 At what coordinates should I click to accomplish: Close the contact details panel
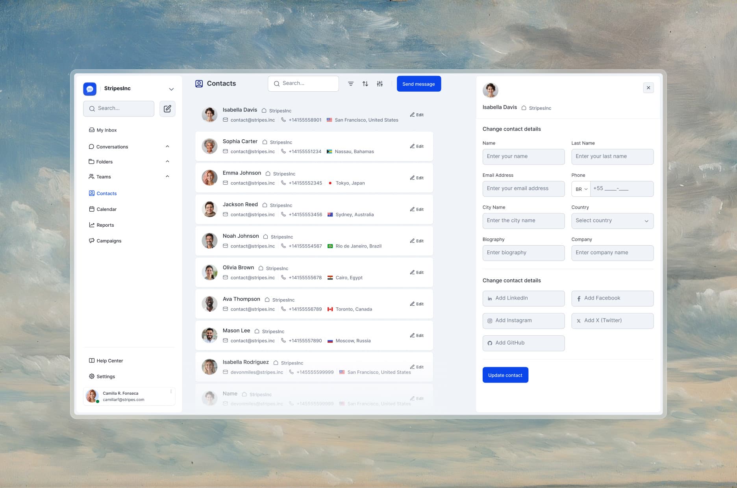point(648,88)
